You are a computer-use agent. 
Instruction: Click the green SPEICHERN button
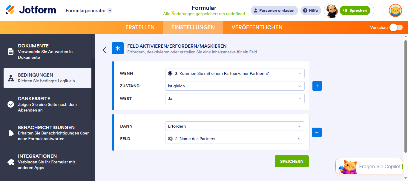[x=292, y=161]
